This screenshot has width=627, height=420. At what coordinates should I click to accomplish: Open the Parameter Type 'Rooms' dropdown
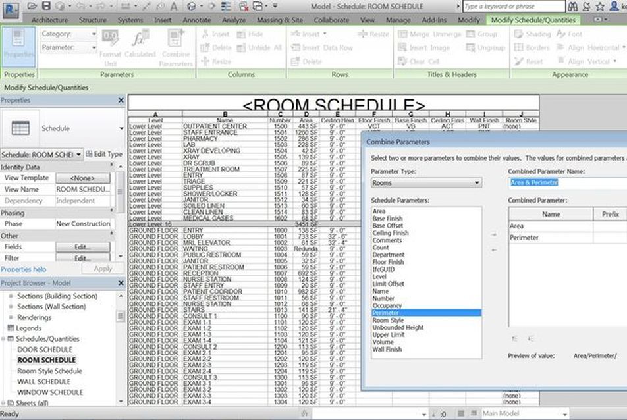pyautogui.click(x=426, y=183)
